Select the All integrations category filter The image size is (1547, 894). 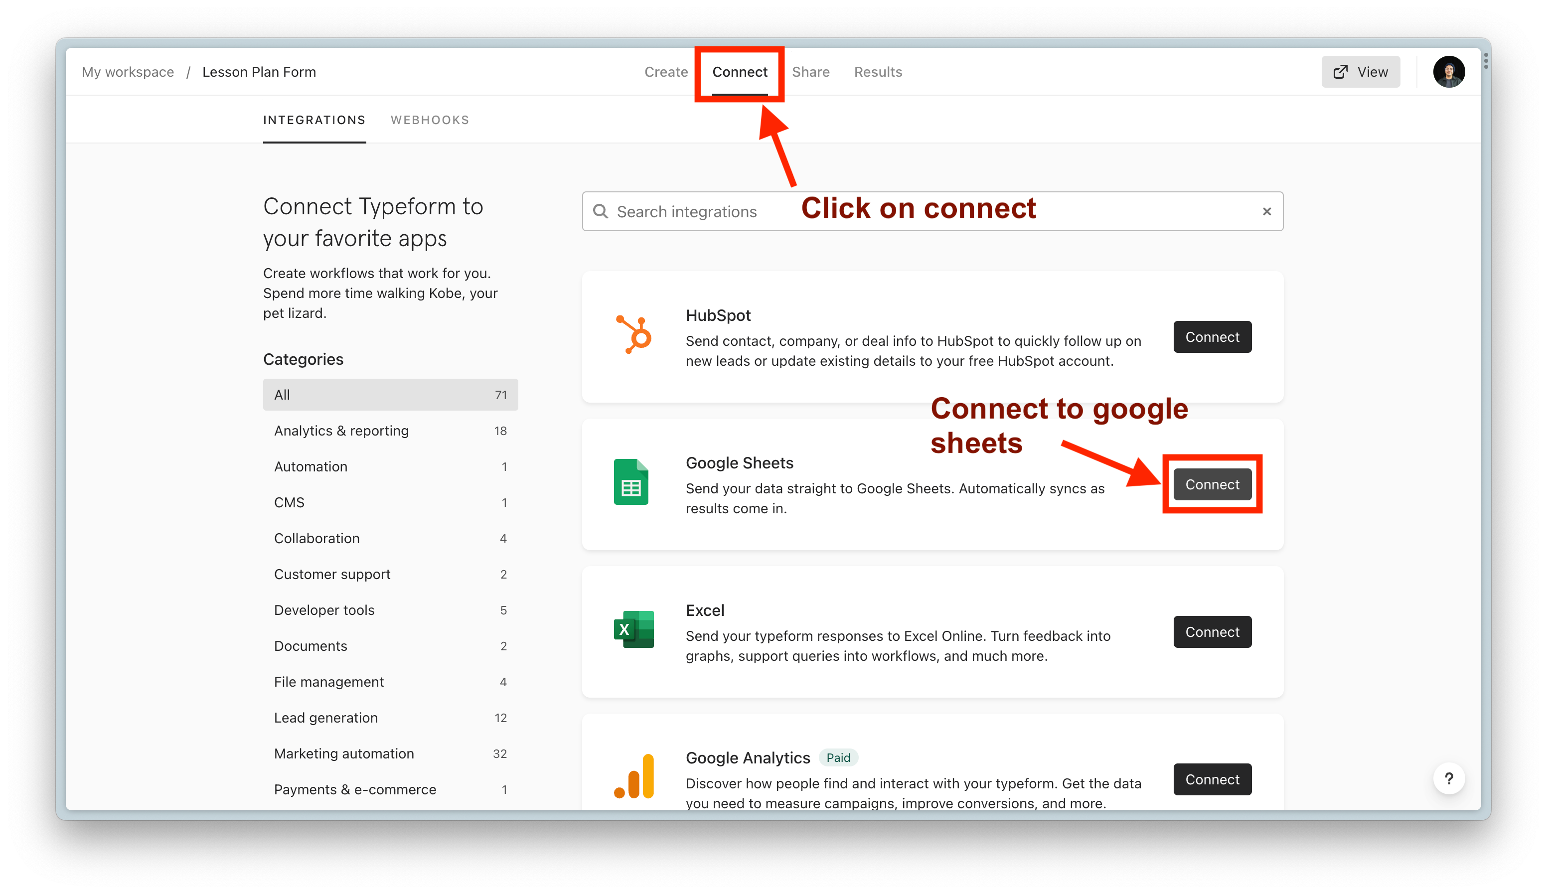(x=390, y=395)
